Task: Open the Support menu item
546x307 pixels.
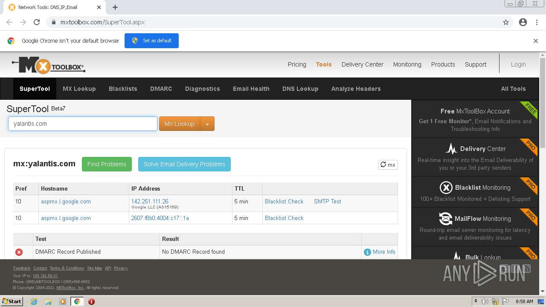Action: [476, 64]
